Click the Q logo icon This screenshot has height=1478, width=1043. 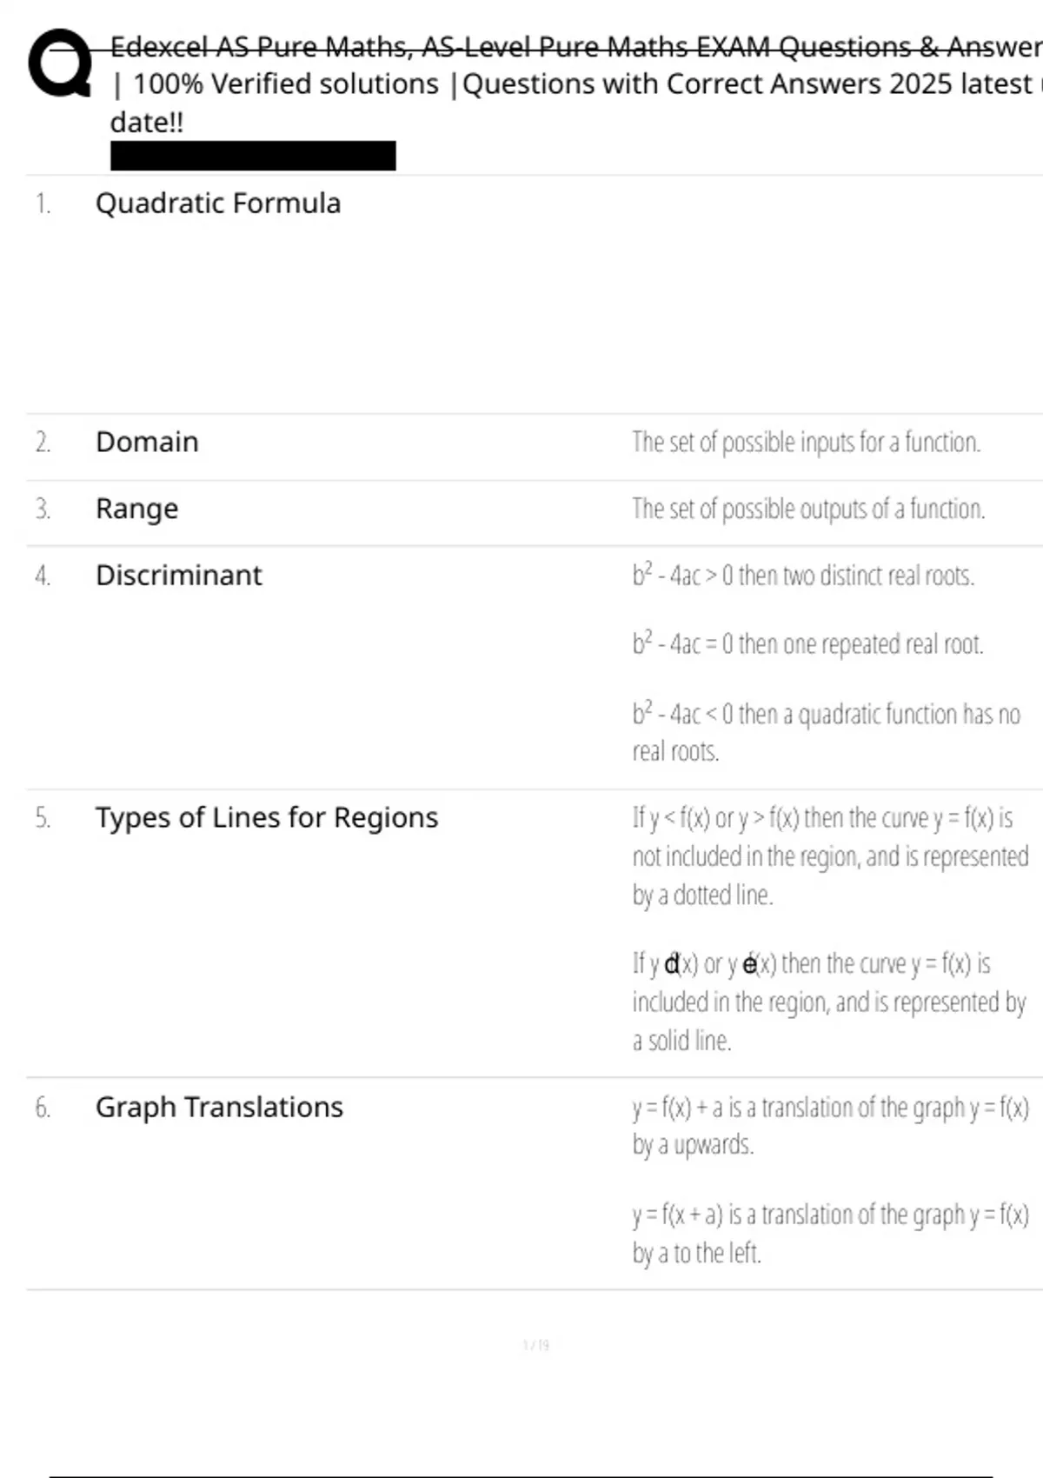[x=60, y=63]
